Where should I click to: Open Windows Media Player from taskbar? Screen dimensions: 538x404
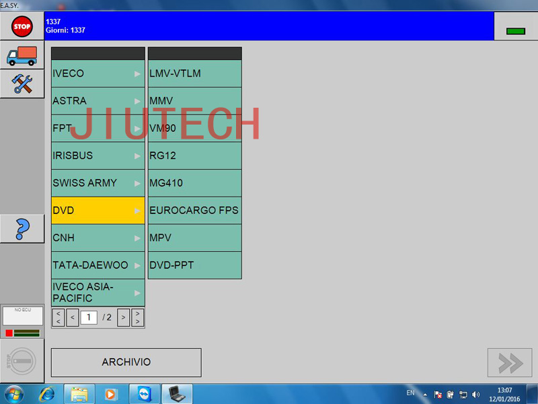click(x=110, y=394)
